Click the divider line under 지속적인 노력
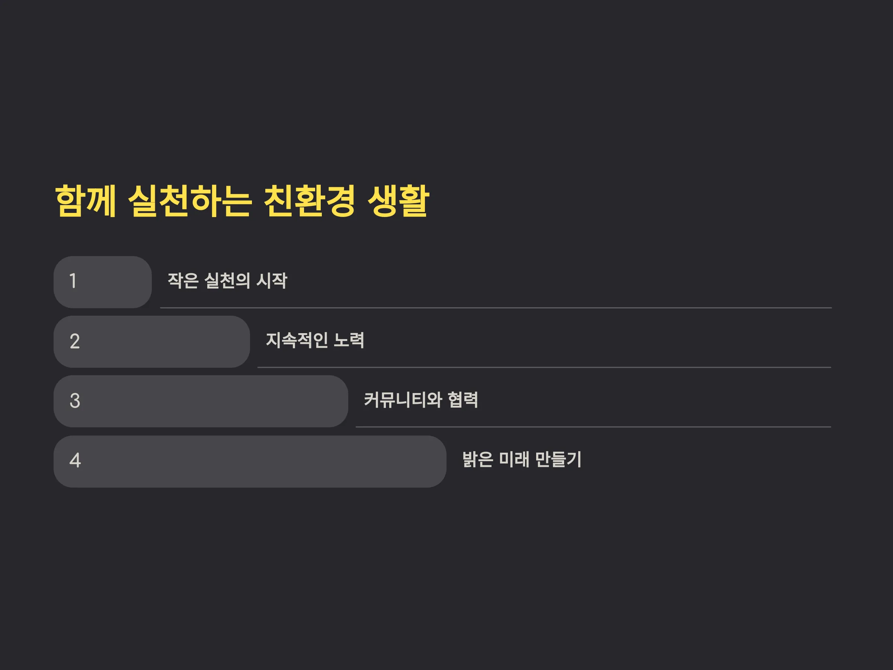The width and height of the screenshot is (893, 670). tap(544, 367)
